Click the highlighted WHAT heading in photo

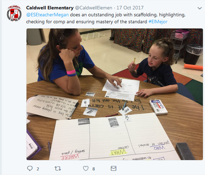(x=118, y=152)
